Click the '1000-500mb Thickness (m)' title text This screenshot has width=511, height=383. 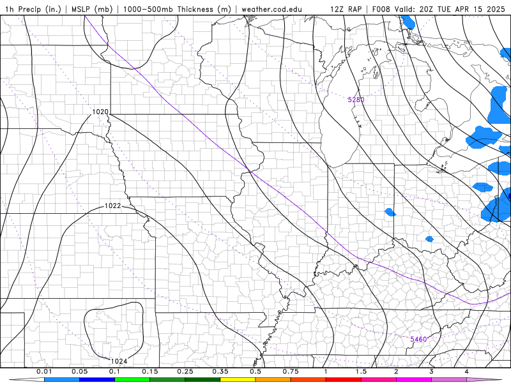point(178,9)
